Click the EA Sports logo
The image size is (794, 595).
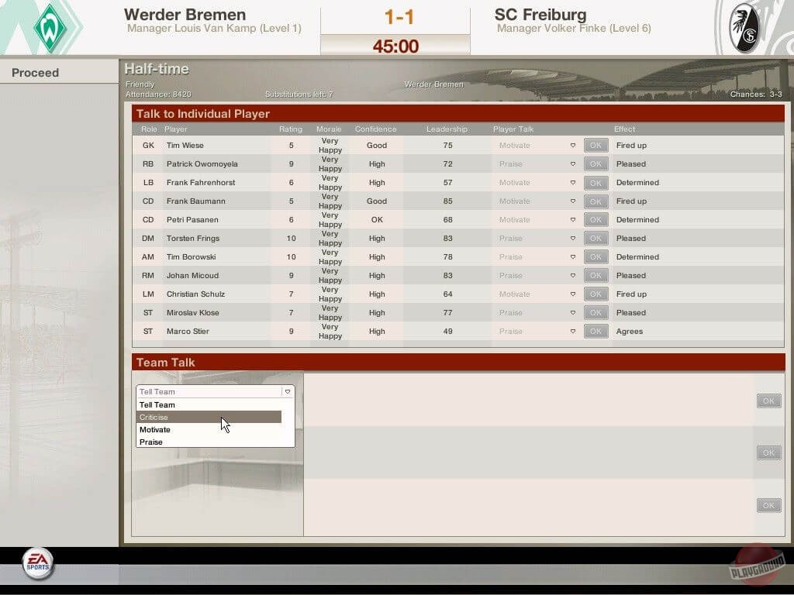click(x=36, y=563)
